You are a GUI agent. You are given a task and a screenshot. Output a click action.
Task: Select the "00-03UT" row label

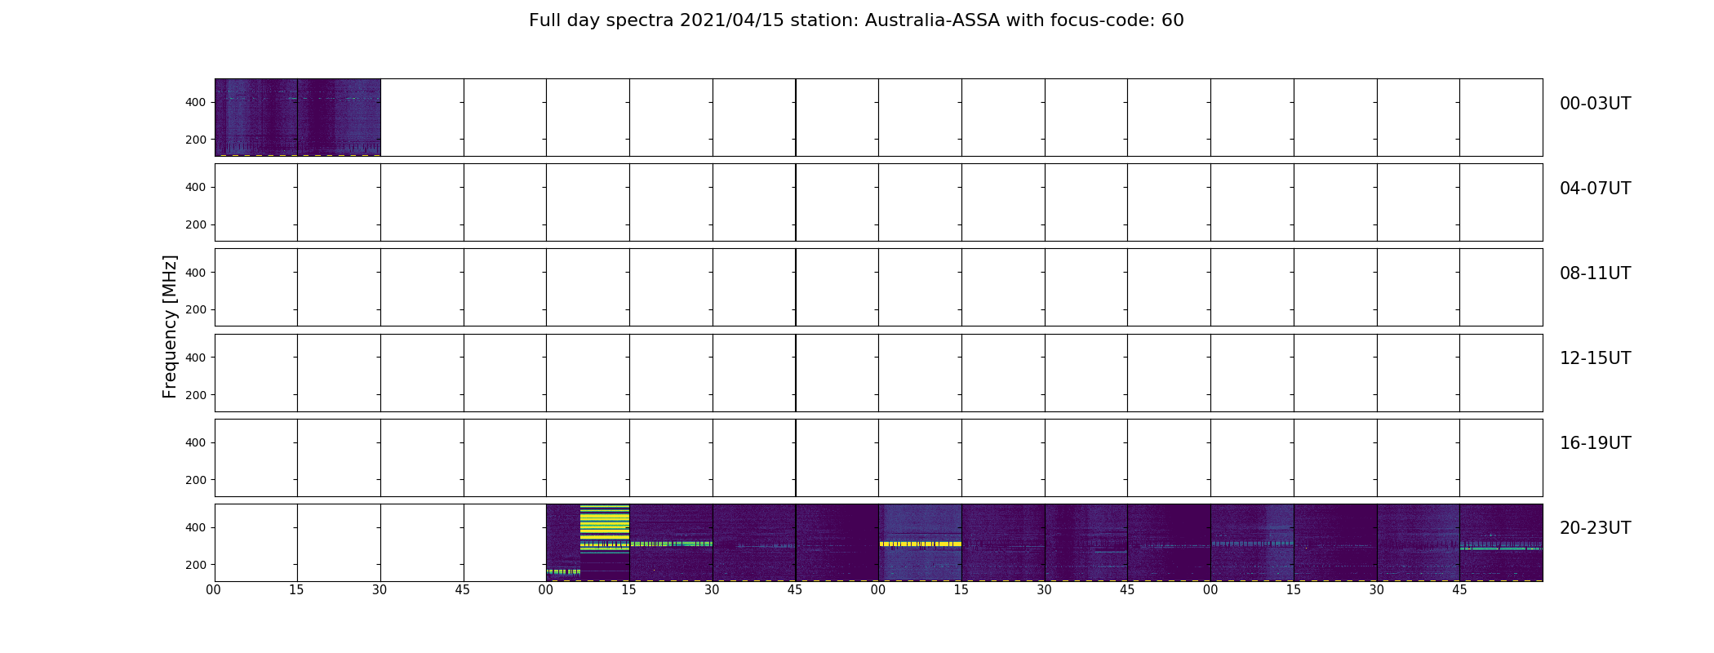coord(1595,104)
